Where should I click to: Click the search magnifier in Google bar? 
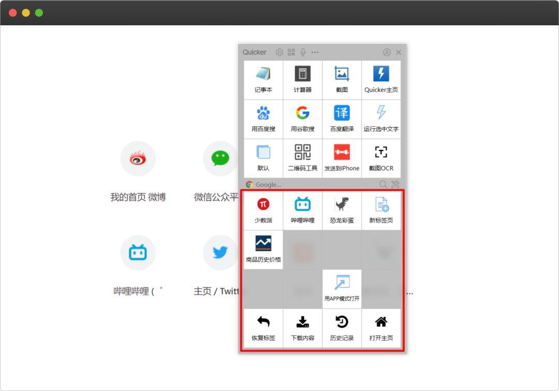point(383,185)
